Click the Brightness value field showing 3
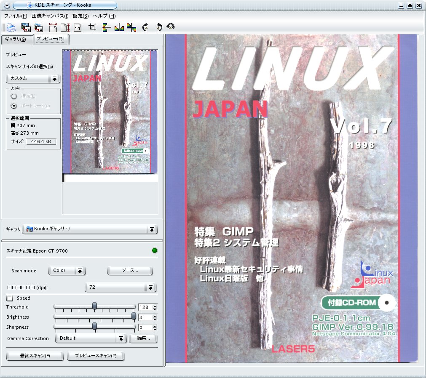This screenshot has width=426, height=378. click(145, 317)
